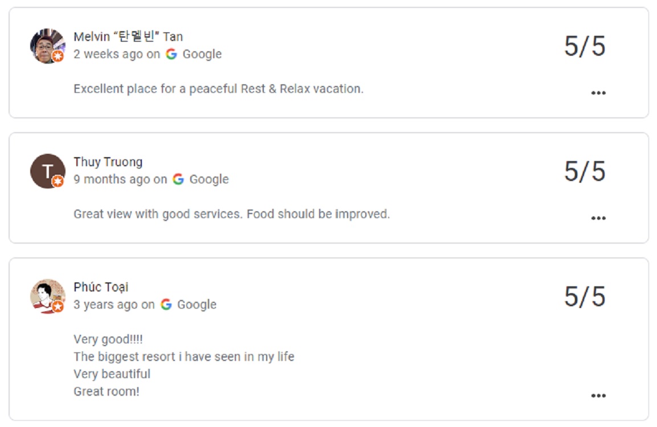
Task: Open reviewer name Thuy Truong
Action: pos(108,162)
